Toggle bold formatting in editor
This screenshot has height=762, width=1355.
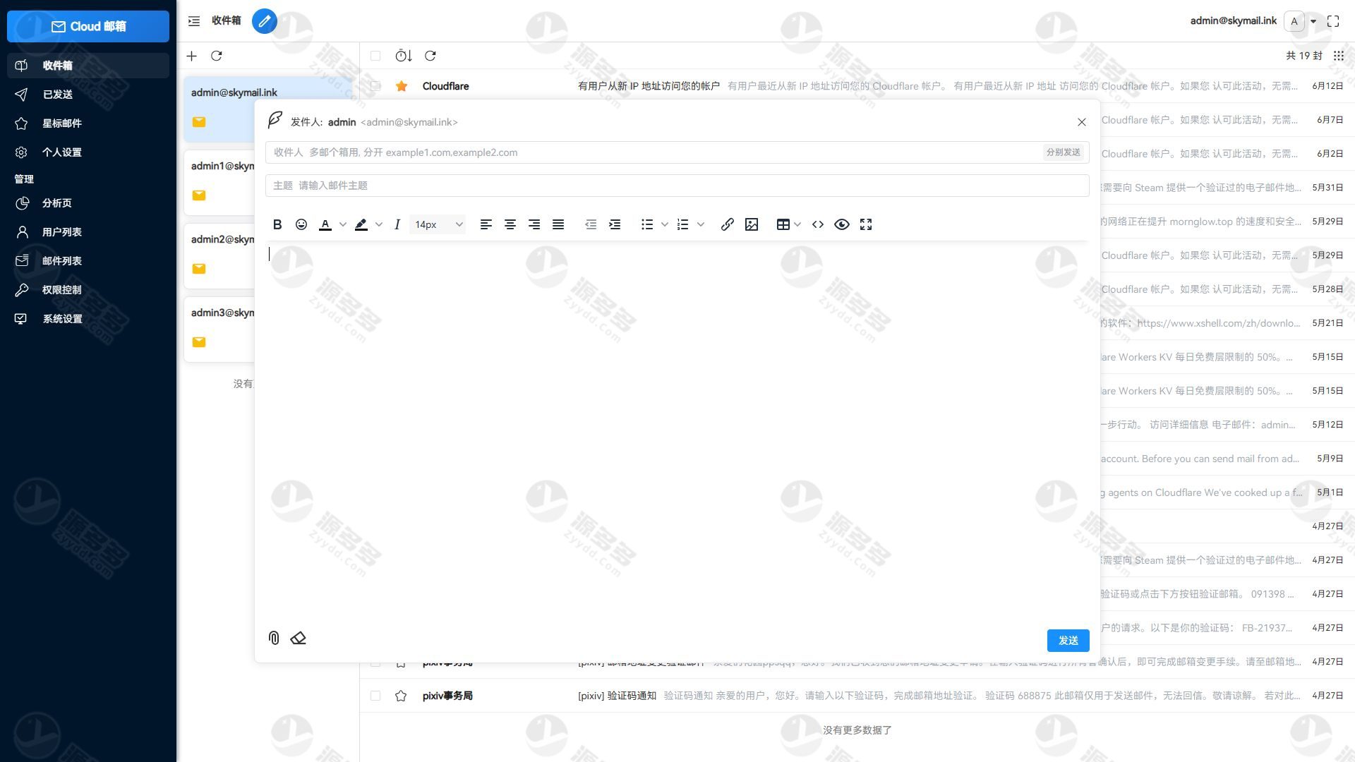[277, 224]
